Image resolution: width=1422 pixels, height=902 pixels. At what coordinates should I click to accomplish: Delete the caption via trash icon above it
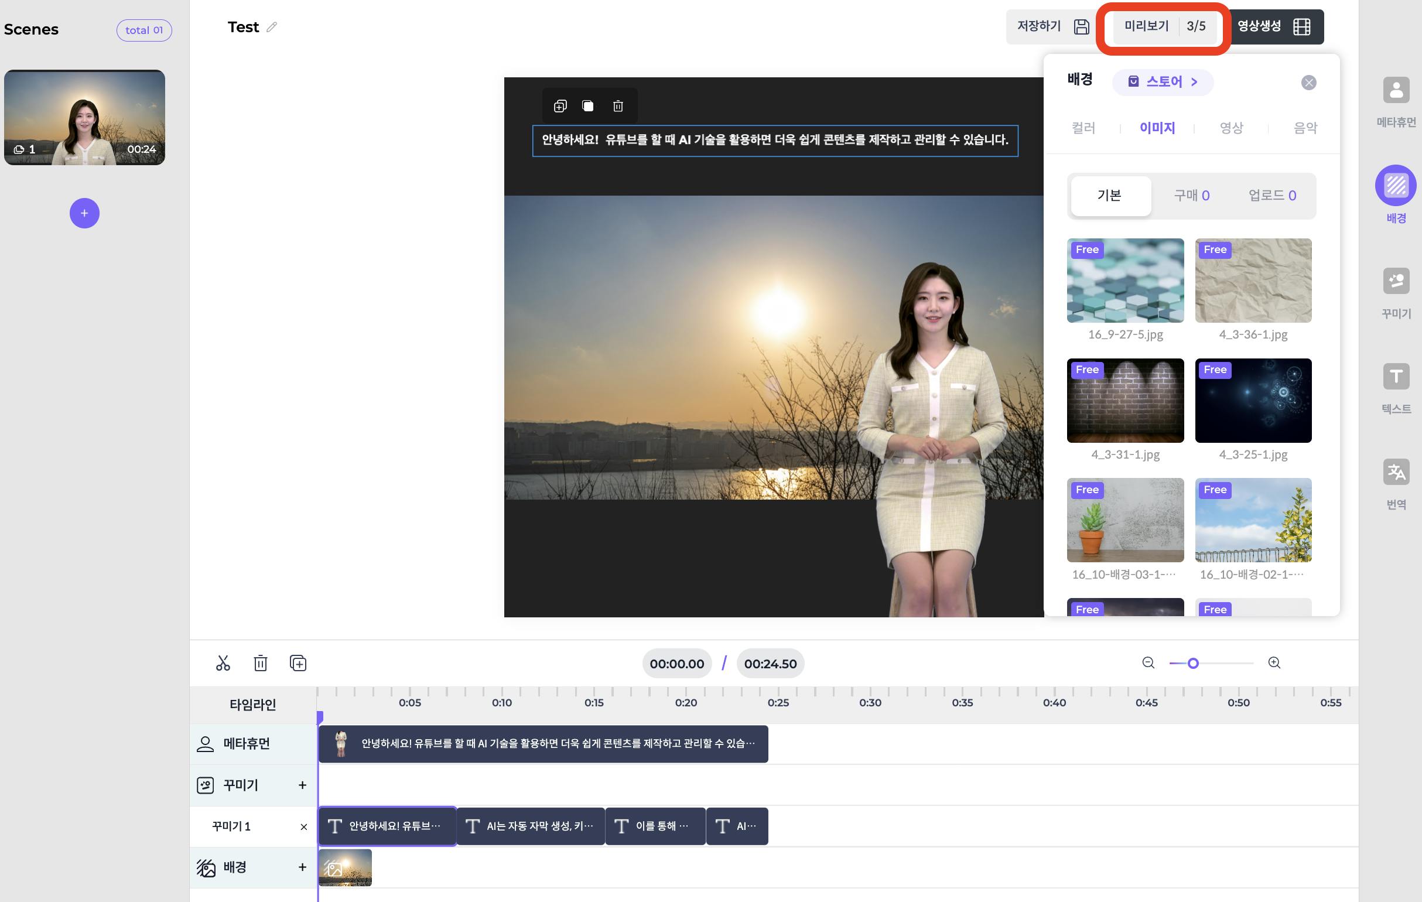coord(618,107)
